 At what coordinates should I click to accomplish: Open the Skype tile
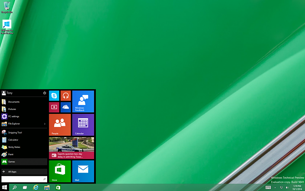[x=54, y=96]
